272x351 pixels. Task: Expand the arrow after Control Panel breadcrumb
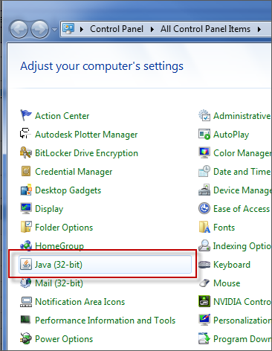click(152, 29)
